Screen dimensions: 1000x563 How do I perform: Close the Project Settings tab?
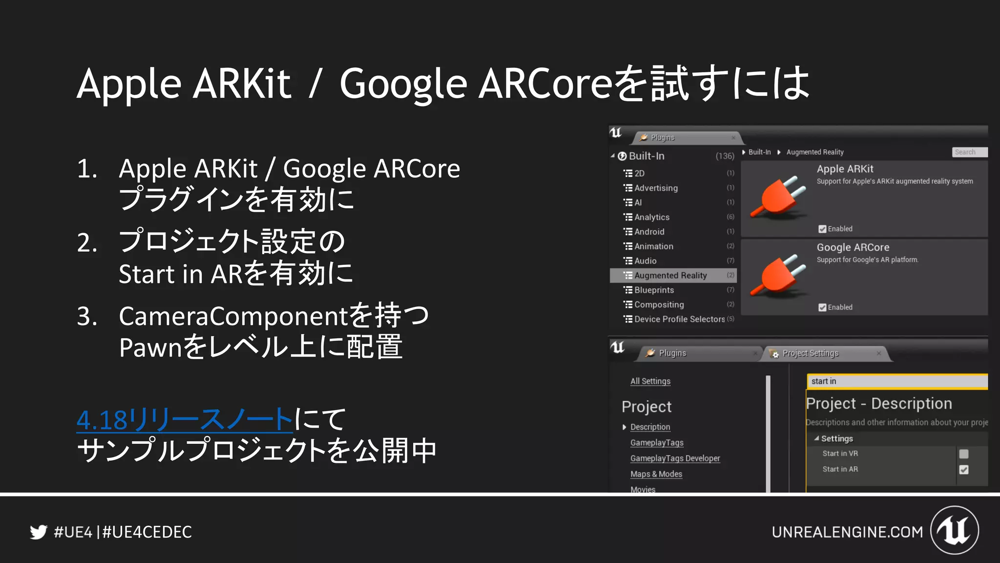coord(879,353)
